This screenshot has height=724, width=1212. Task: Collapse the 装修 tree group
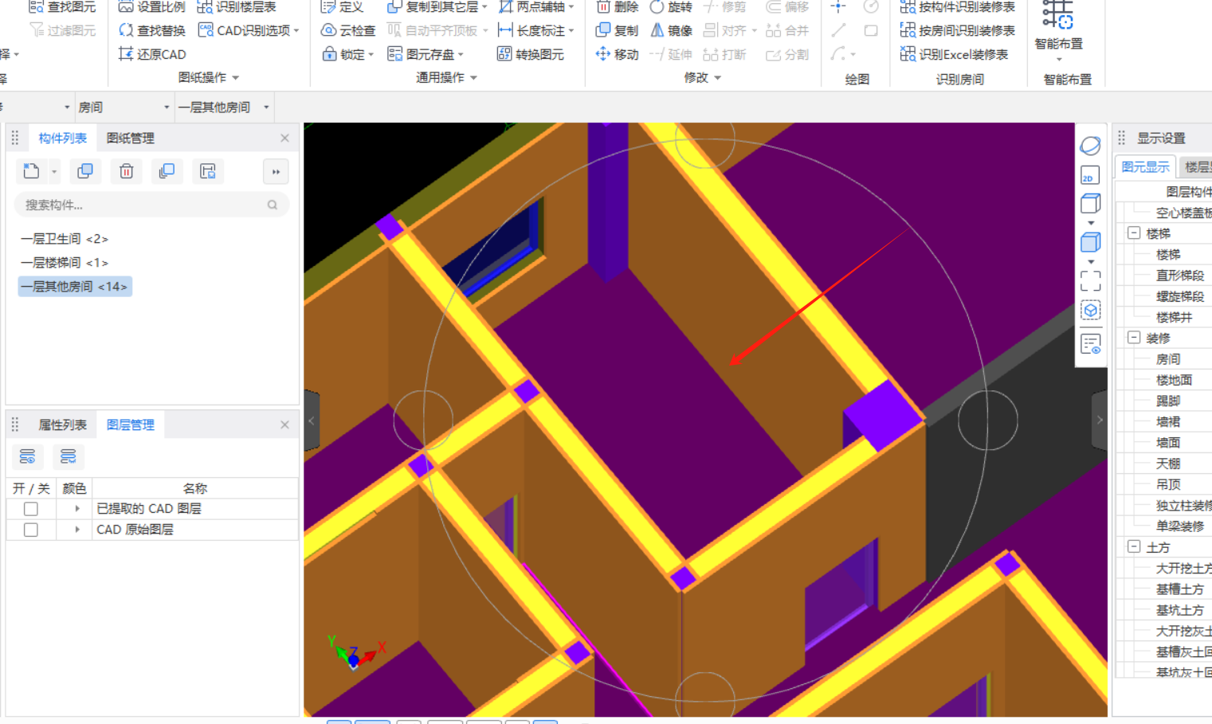tap(1134, 338)
